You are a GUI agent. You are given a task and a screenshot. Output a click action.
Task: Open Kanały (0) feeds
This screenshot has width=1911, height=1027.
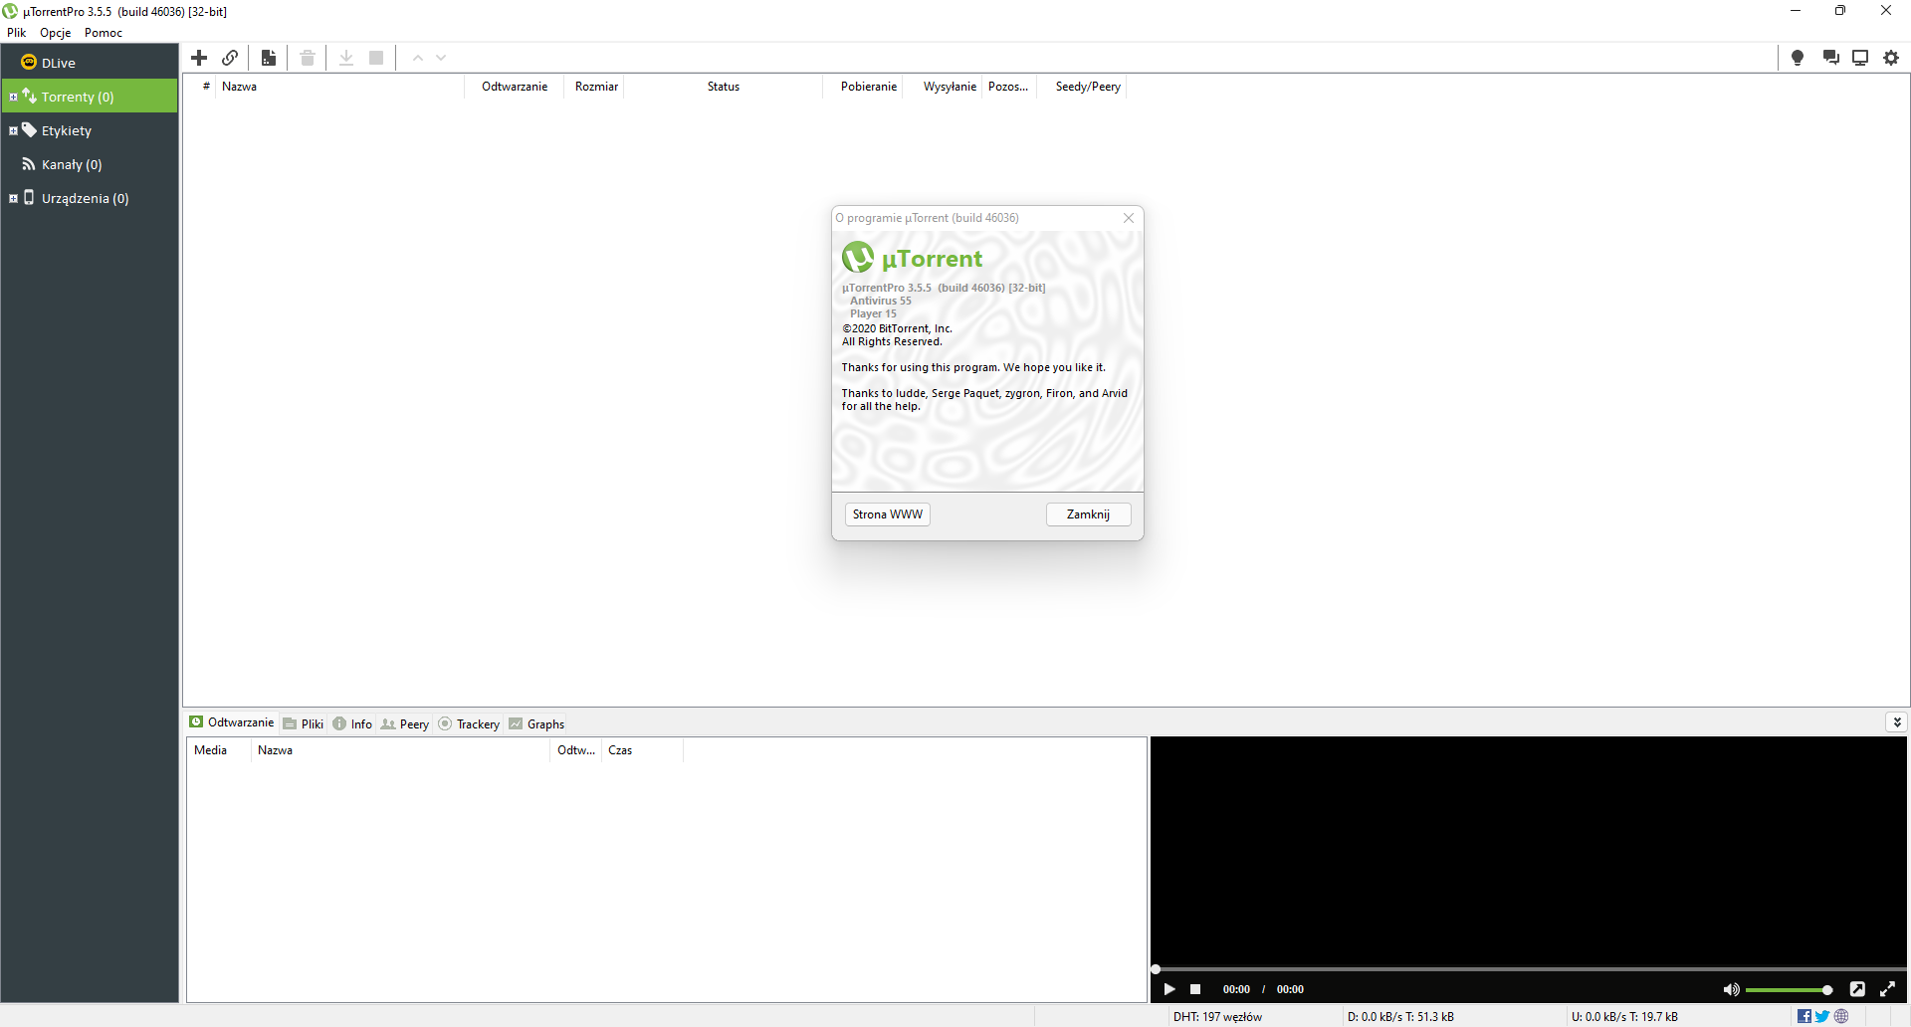[90, 164]
